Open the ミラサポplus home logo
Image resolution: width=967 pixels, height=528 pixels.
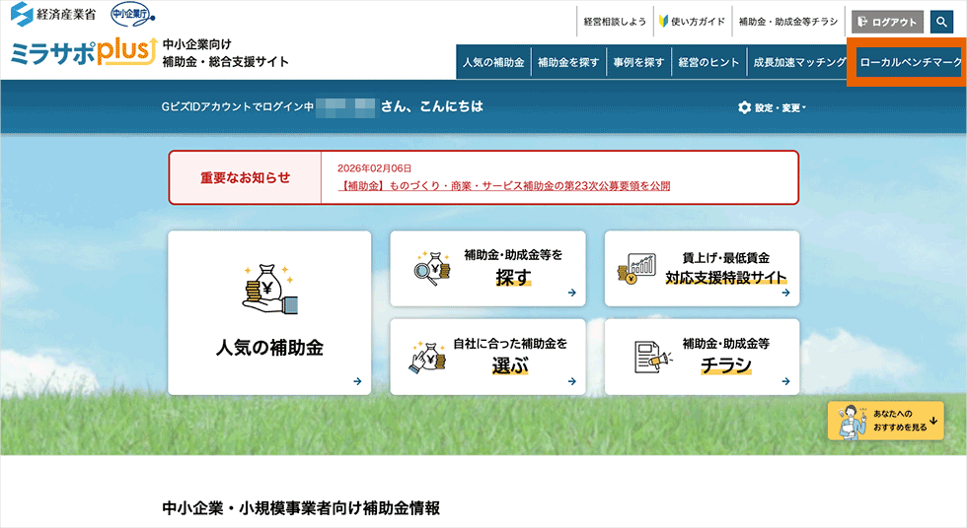pos(83,52)
